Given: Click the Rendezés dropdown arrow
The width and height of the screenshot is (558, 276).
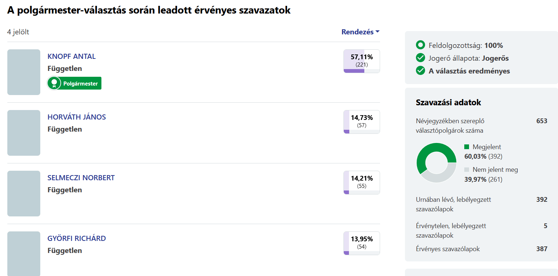Looking at the screenshot, I should point(377,32).
